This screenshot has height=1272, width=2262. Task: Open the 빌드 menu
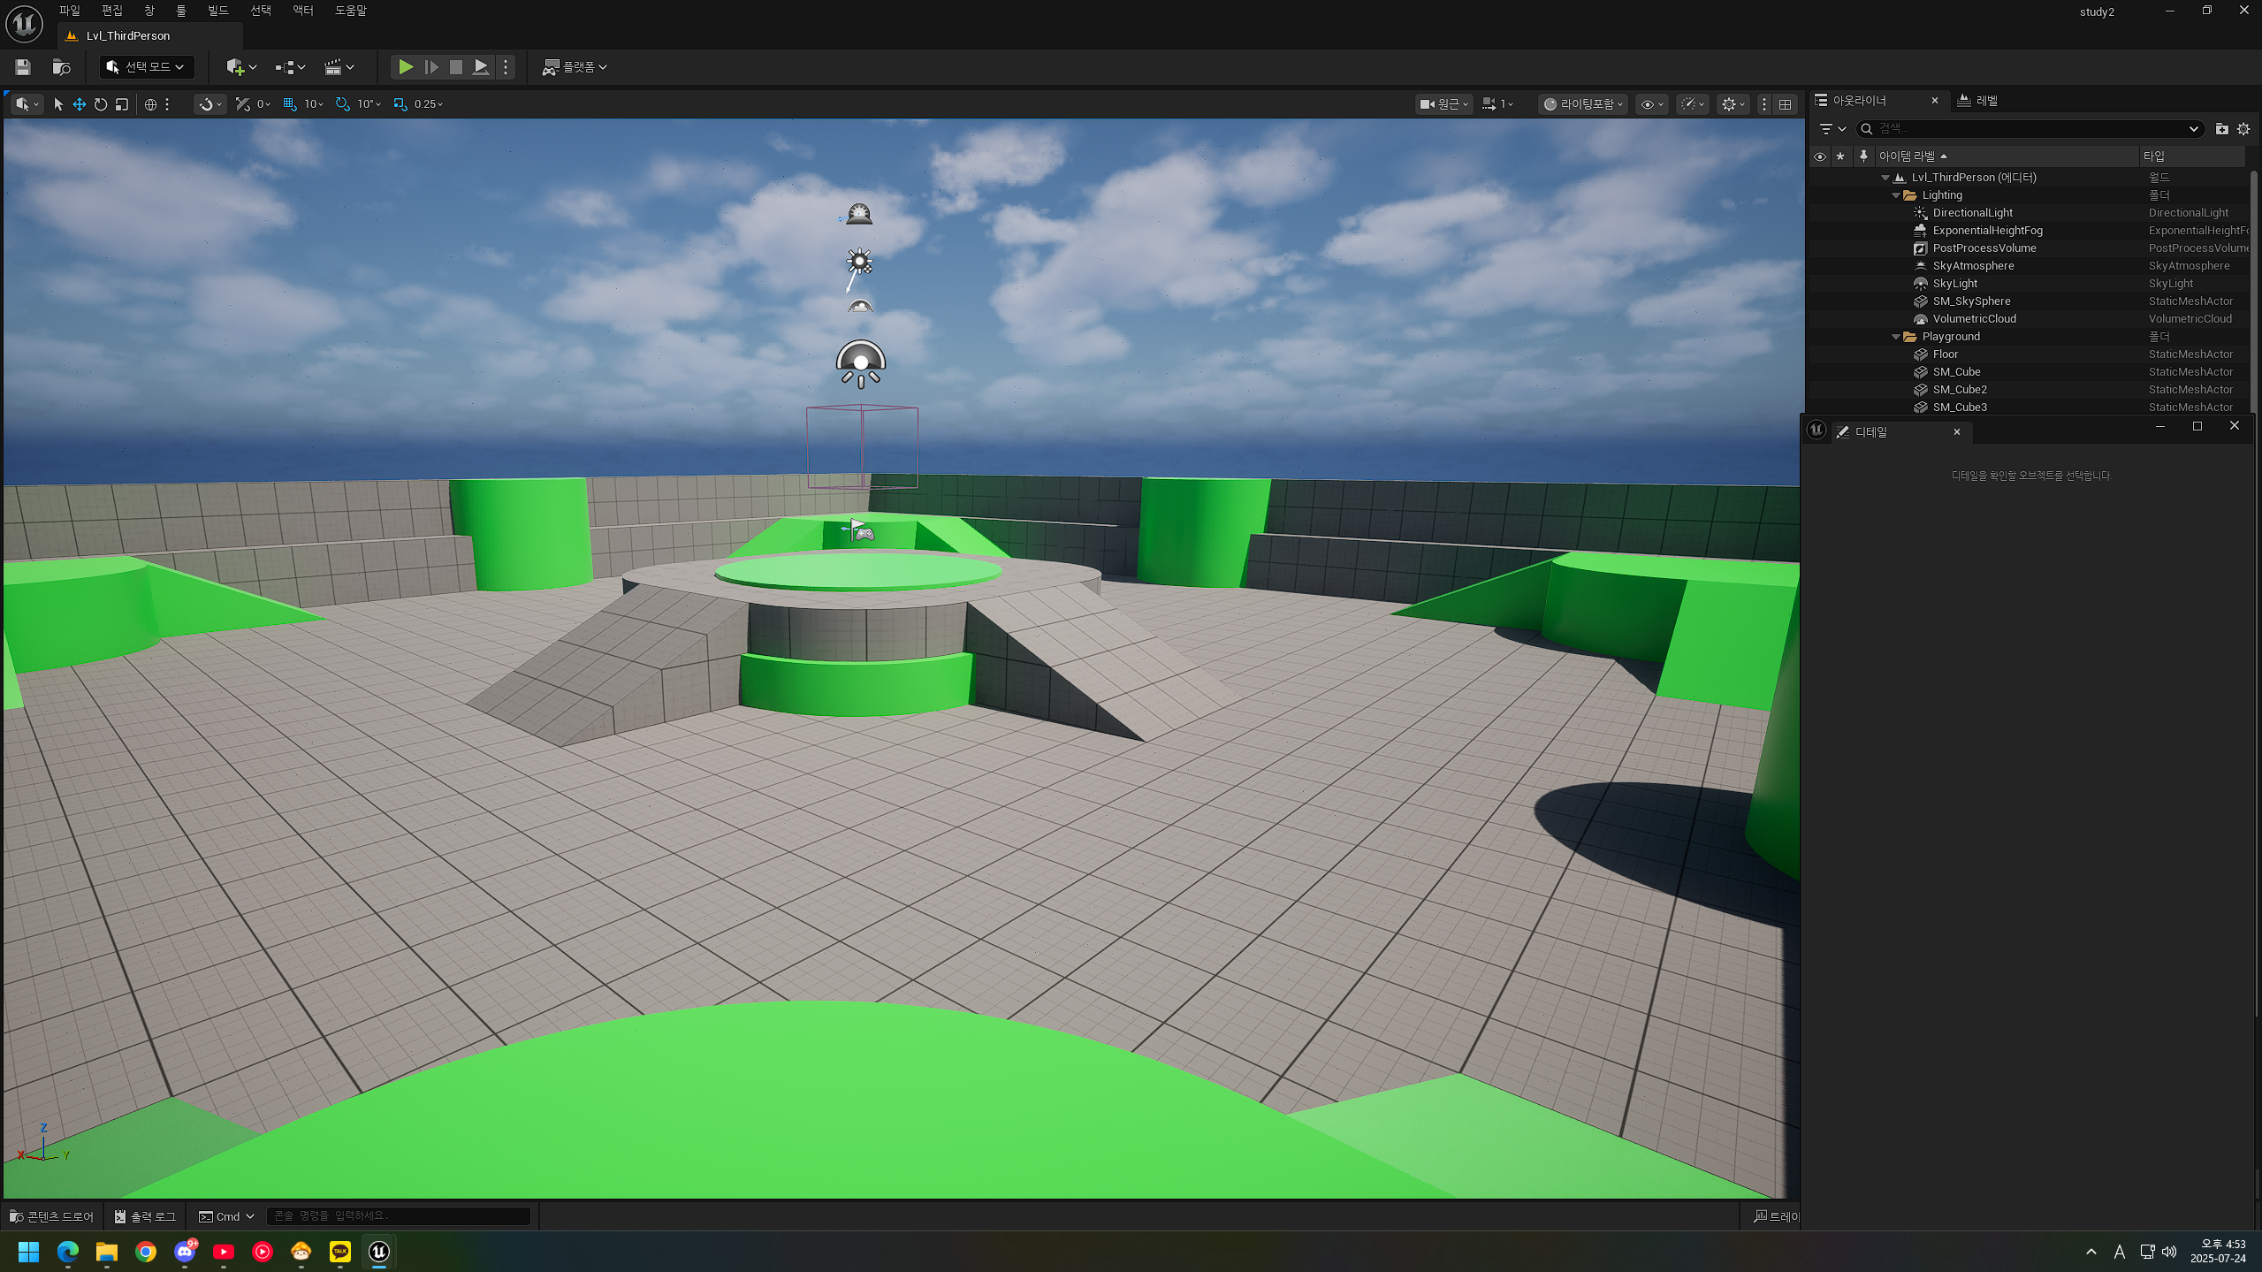[x=217, y=11]
